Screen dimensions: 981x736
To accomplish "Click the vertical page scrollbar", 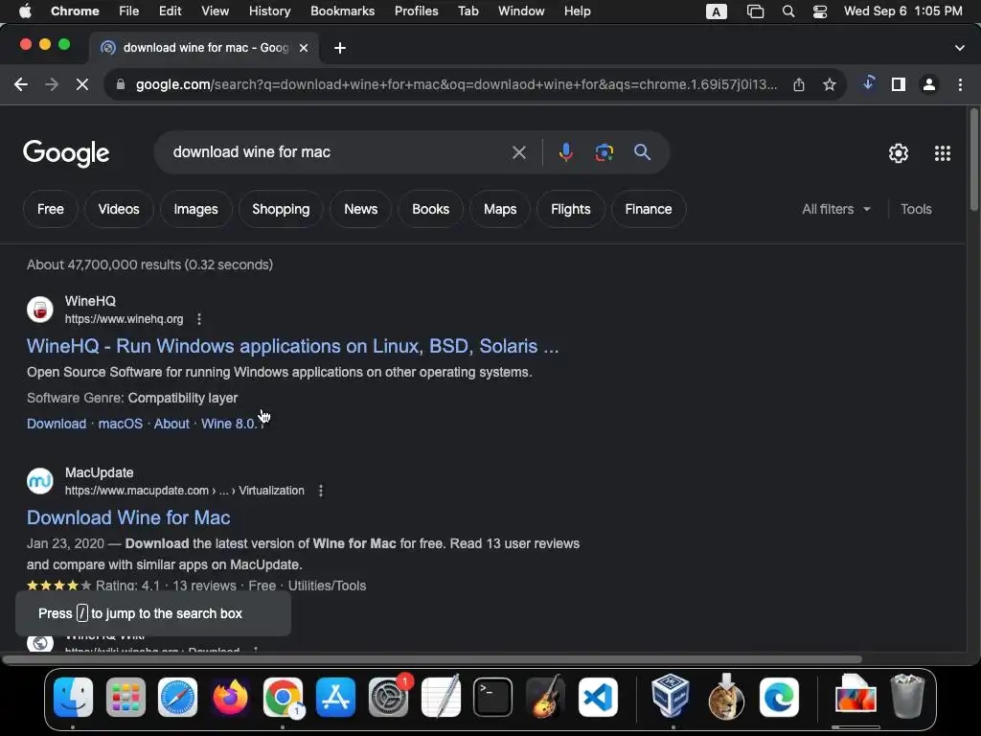I will point(973,160).
